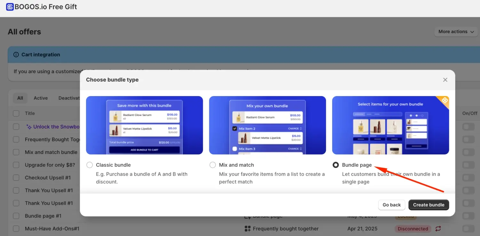This screenshot has width=480, height=236.
Task: Switch to the Active offers tab
Action: click(x=41, y=98)
